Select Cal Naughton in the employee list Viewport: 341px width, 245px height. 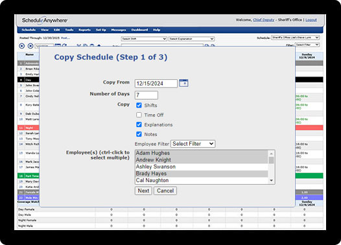[202, 180]
